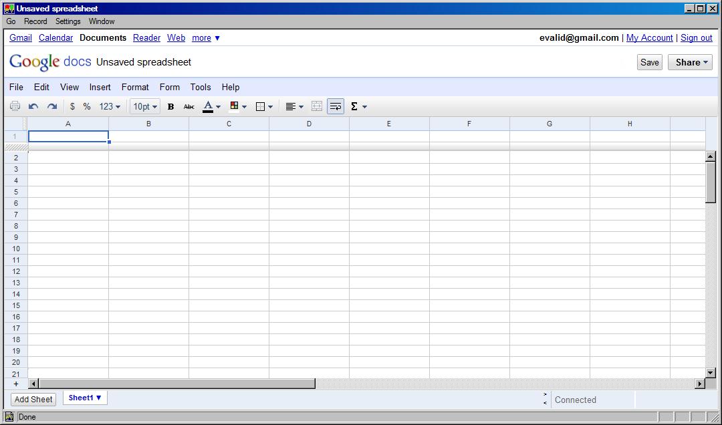Select row 10 header

[16, 249]
